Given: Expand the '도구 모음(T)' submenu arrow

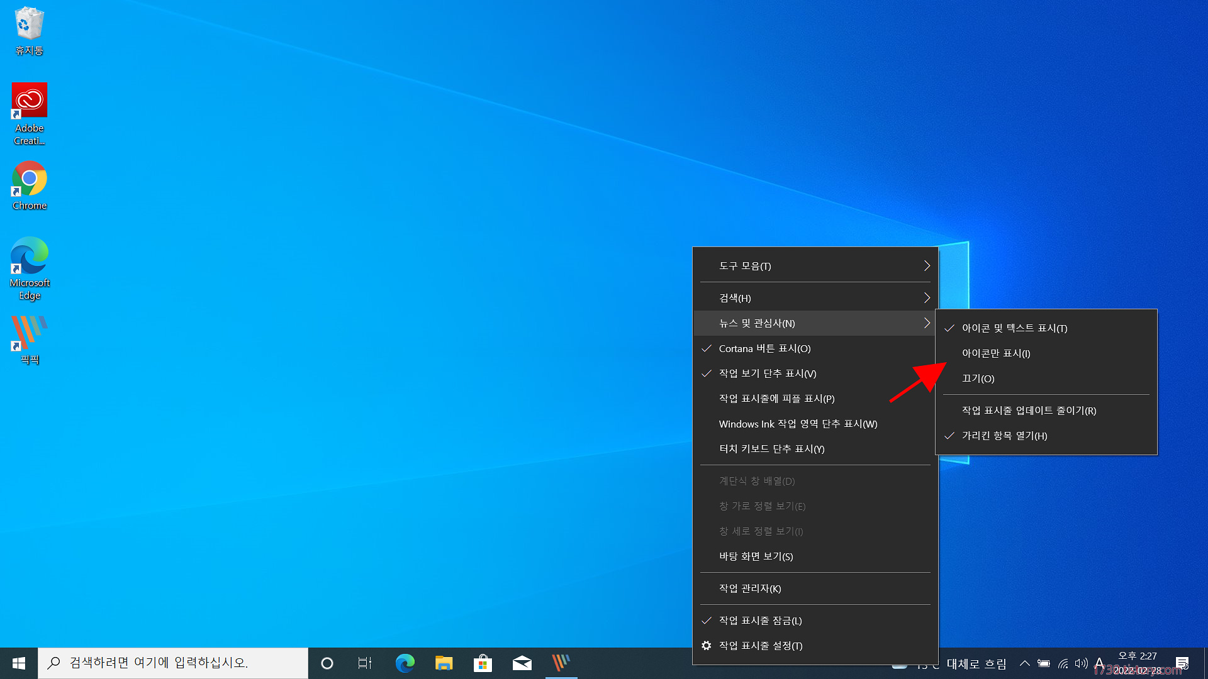Looking at the screenshot, I should click(926, 266).
